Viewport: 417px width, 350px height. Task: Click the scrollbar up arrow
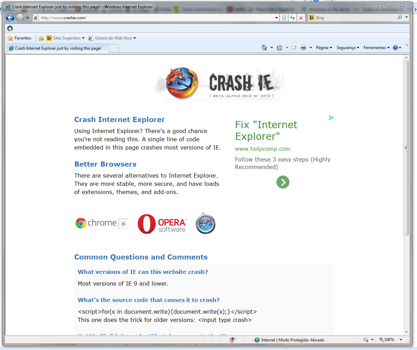406,58
